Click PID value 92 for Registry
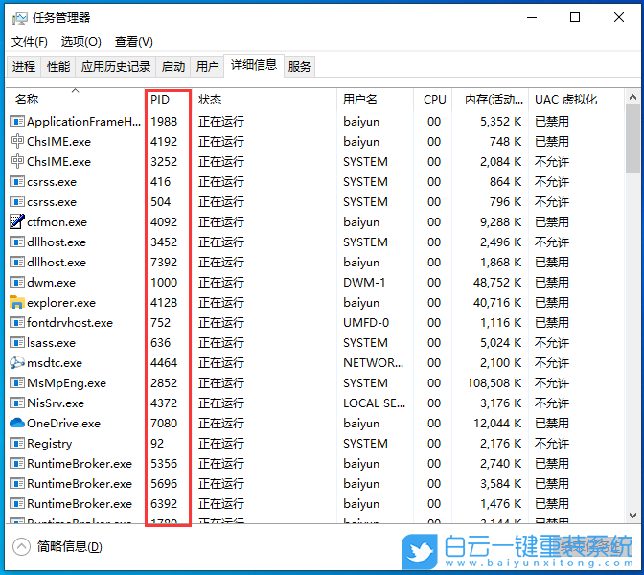Image resolution: width=644 pixels, height=575 pixels. (x=157, y=443)
